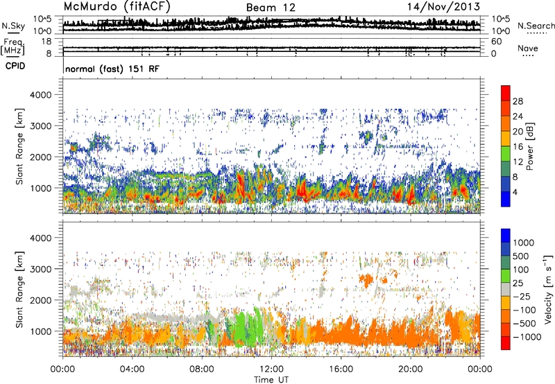This screenshot has height=384, width=555.
Task: Click the '3000' tick on velocity panel
Action: click(x=40, y=269)
